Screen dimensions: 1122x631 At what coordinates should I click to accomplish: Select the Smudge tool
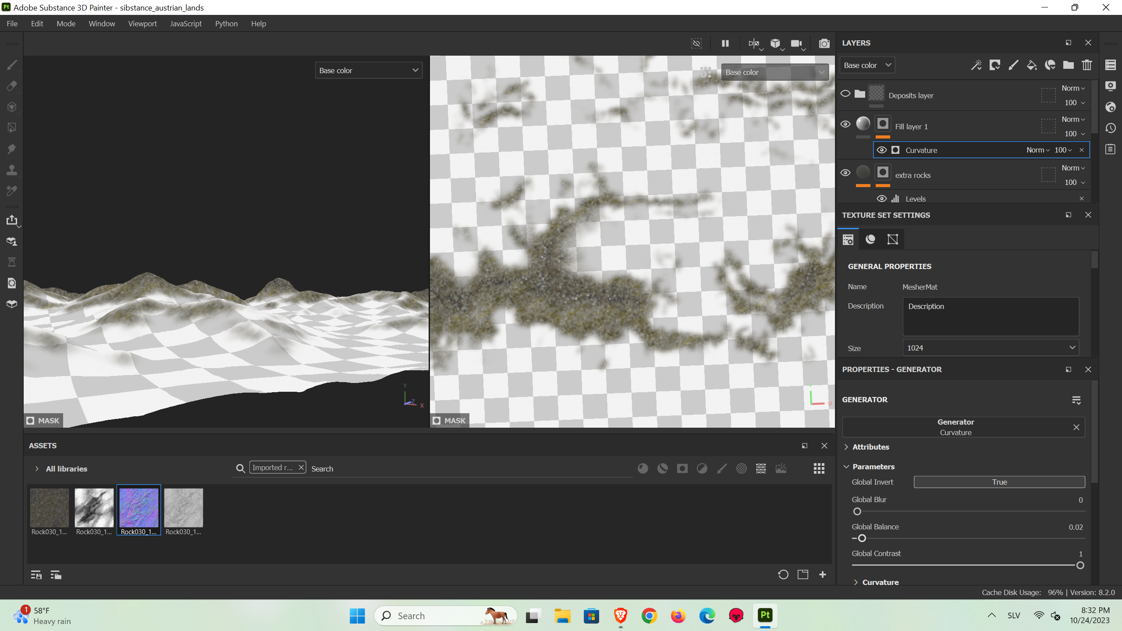(12, 149)
